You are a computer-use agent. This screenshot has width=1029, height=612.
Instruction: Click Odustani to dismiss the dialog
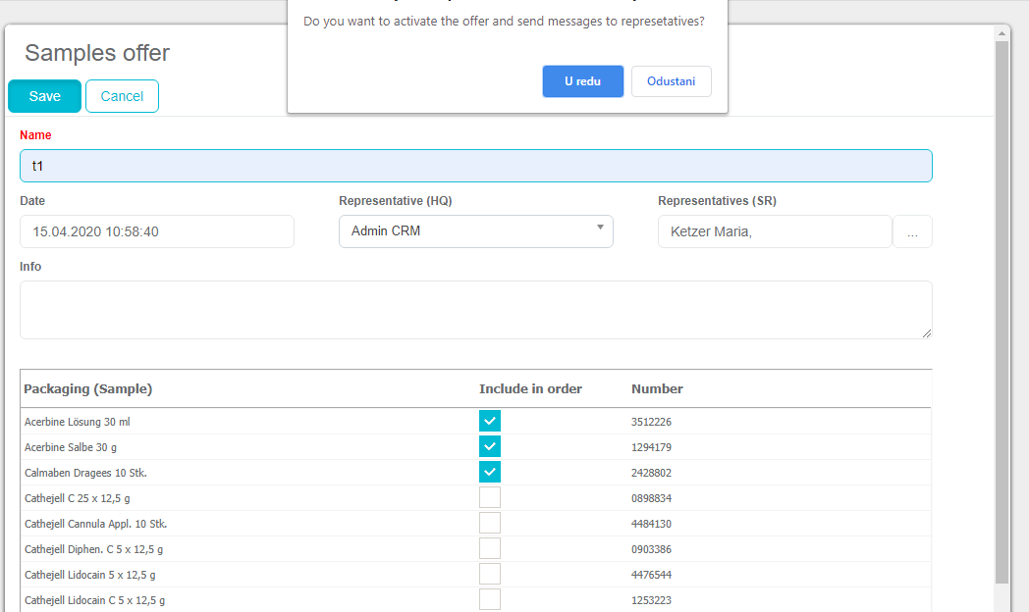[x=671, y=81]
